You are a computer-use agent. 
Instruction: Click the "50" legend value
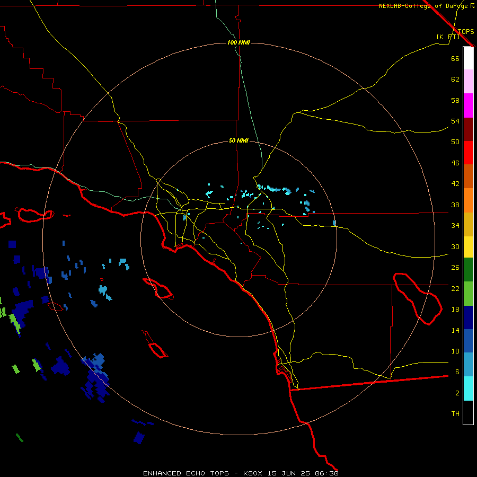click(455, 142)
